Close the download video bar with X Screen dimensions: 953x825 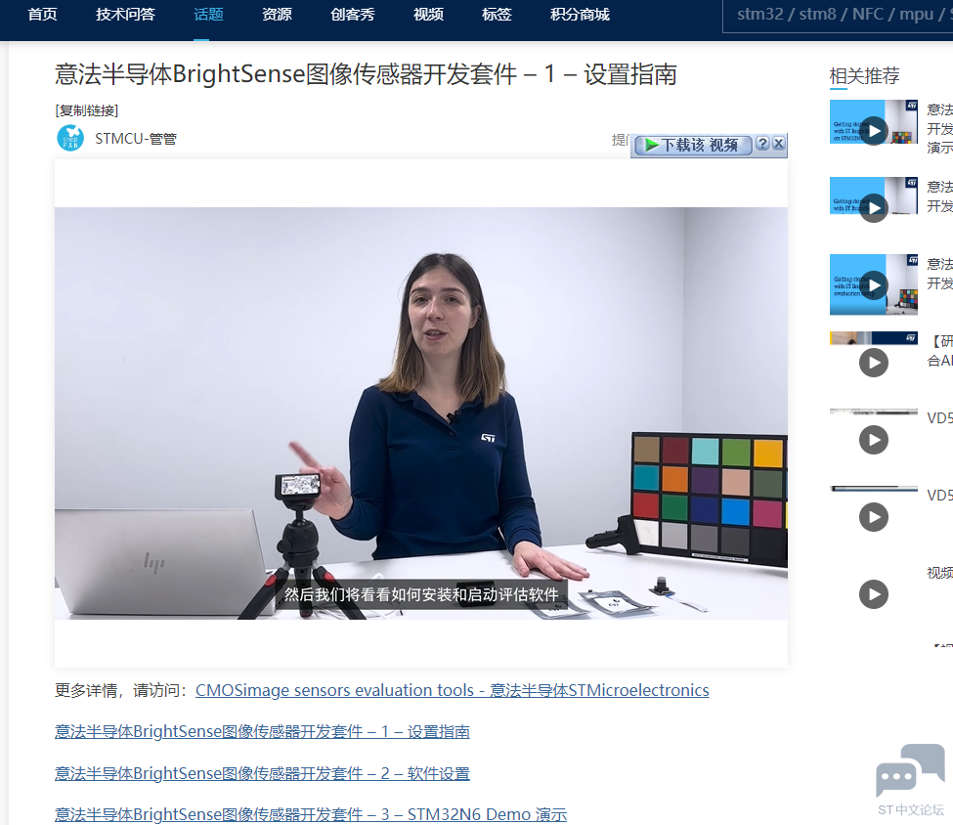779,144
